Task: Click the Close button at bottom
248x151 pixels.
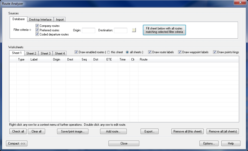Action: [x=124, y=143]
